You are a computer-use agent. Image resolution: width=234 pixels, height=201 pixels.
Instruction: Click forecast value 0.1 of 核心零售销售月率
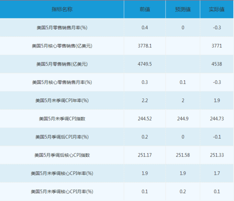(x=183, y=82)
